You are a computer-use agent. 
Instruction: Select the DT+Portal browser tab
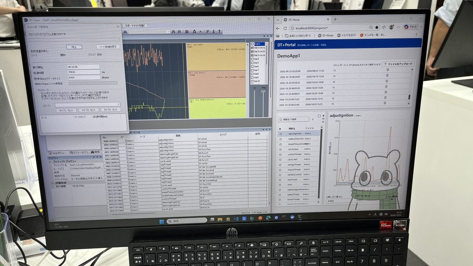306,19
